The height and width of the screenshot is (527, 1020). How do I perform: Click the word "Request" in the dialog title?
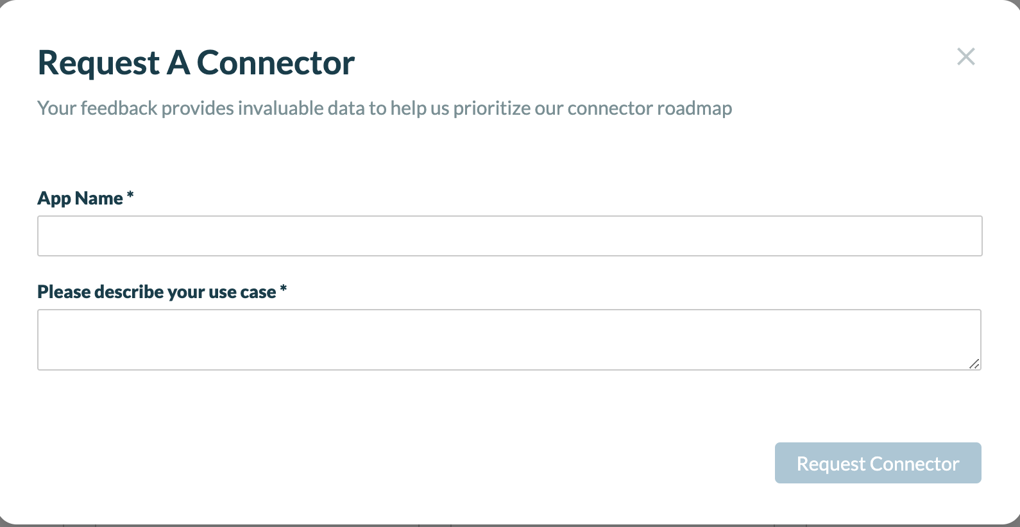(x=98, y=63)
